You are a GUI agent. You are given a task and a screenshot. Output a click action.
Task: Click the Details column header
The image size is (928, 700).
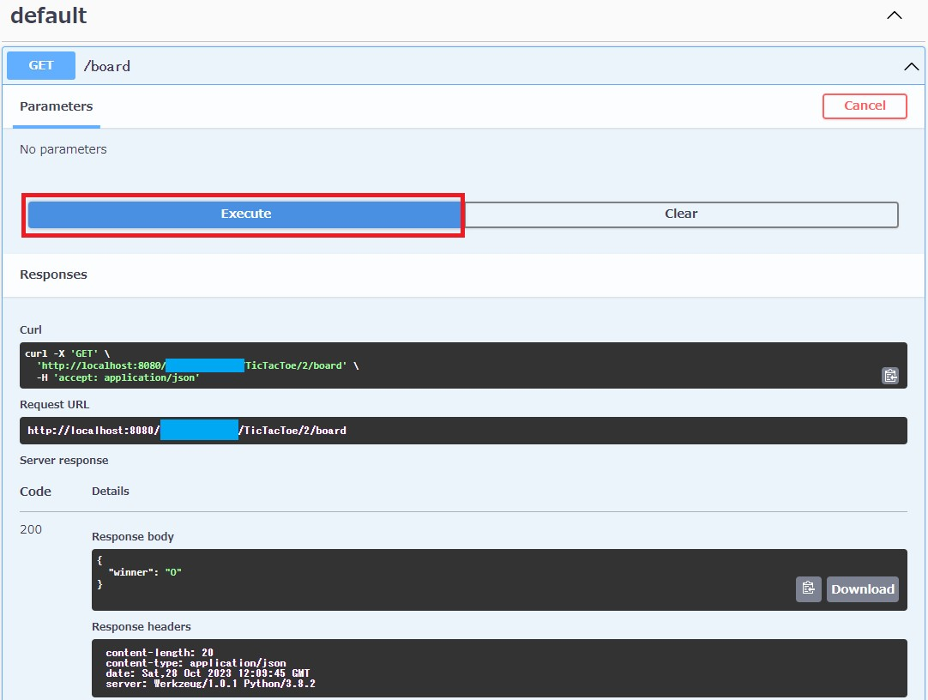tap(110, 492)
